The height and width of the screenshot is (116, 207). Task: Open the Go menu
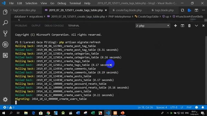click(x=52, y=3)
